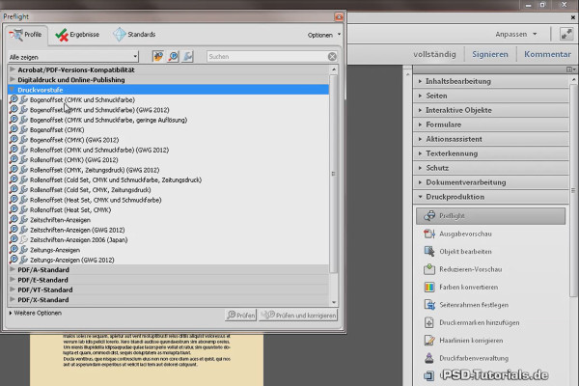Select Rollenoffset (CMYK, Zeitungsdruck) (GWG 2012)
579x386 pixels.
95,170
